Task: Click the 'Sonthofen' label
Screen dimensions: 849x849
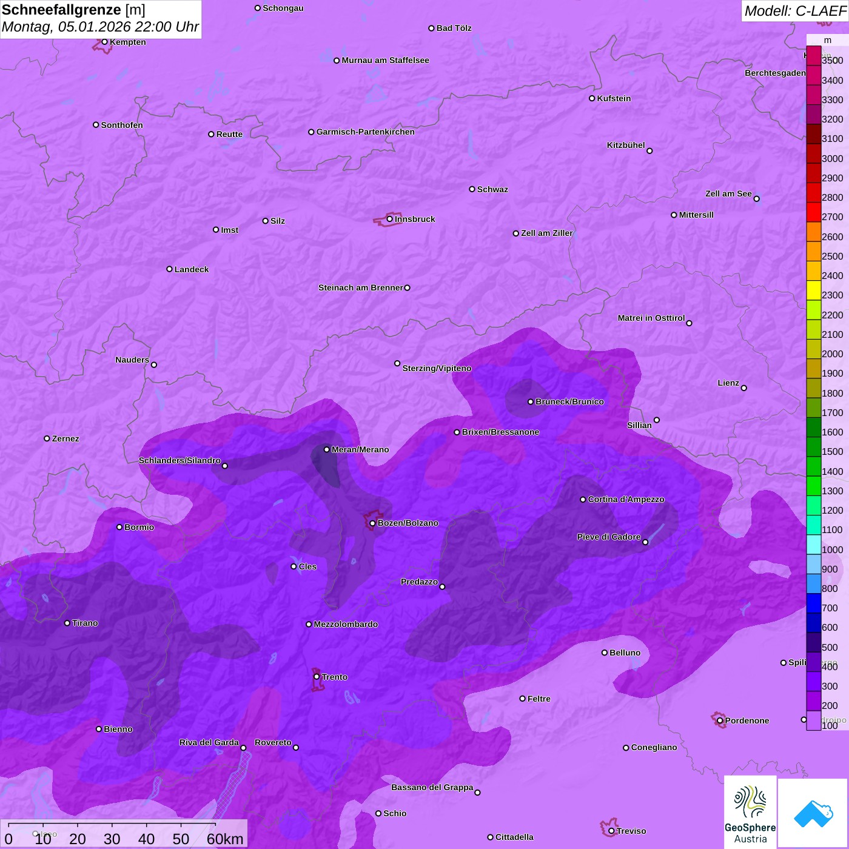Action: pyautogui.click(x=122, y=125)
